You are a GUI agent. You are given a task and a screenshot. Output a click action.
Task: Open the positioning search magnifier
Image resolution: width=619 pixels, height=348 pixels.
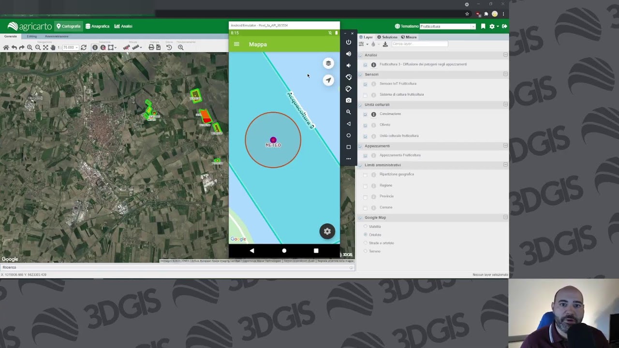pos(181,47)
